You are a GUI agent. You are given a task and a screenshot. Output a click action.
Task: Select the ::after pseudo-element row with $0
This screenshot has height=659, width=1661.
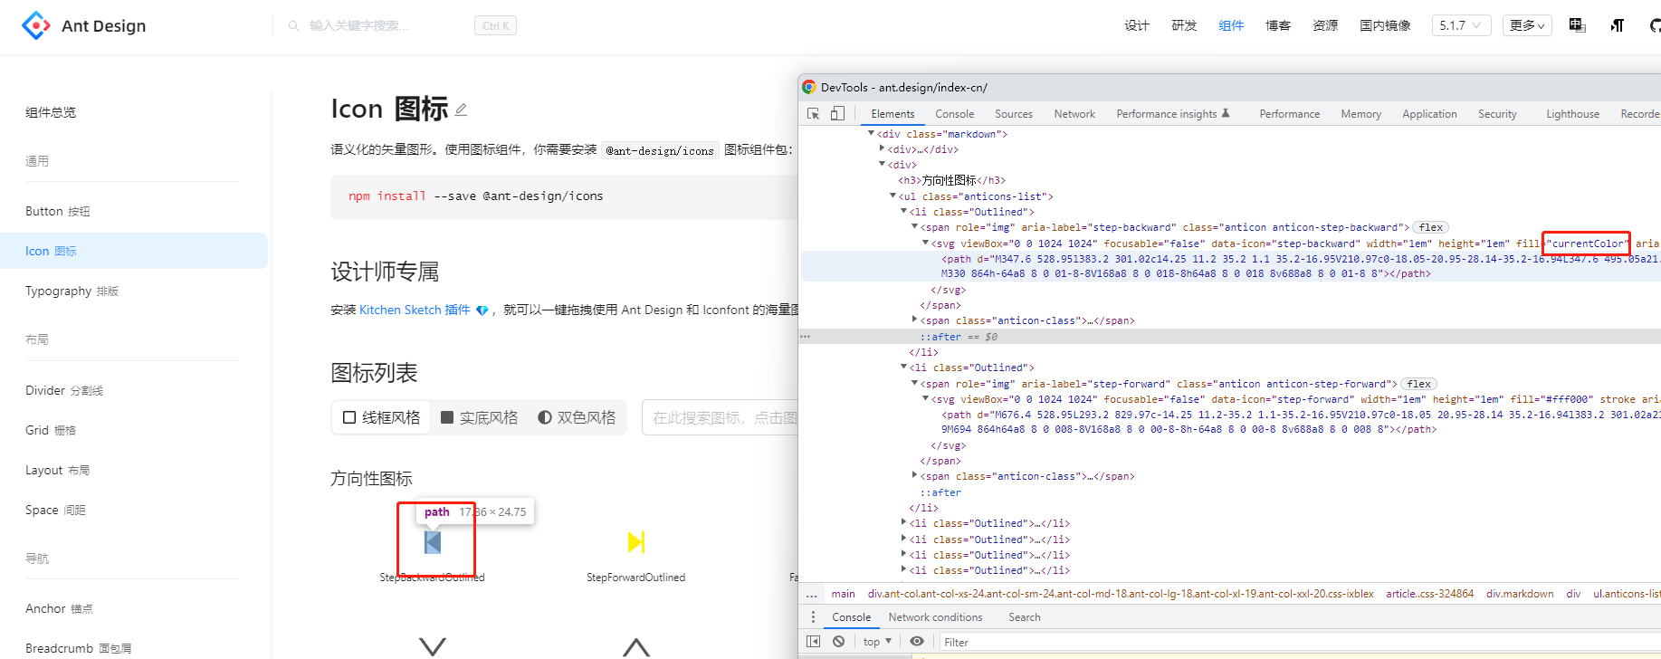tap(1231, 337)
